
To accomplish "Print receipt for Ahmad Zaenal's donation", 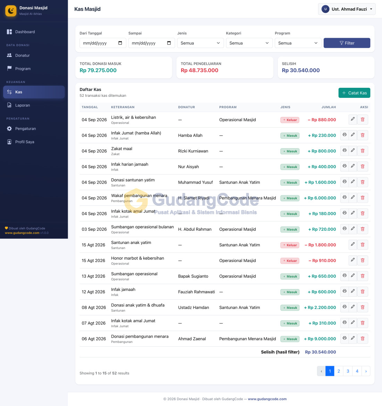I will point(344,339).
